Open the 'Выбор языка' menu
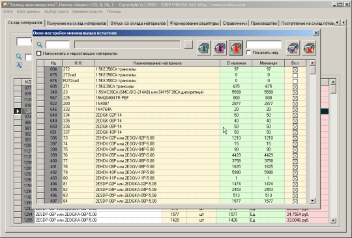Viewport: 352px width, 238px height. point(56,12)
